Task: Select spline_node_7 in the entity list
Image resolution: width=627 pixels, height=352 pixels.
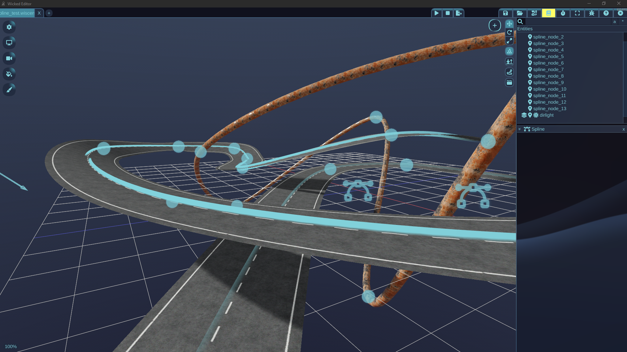Action: pos(548,69)
